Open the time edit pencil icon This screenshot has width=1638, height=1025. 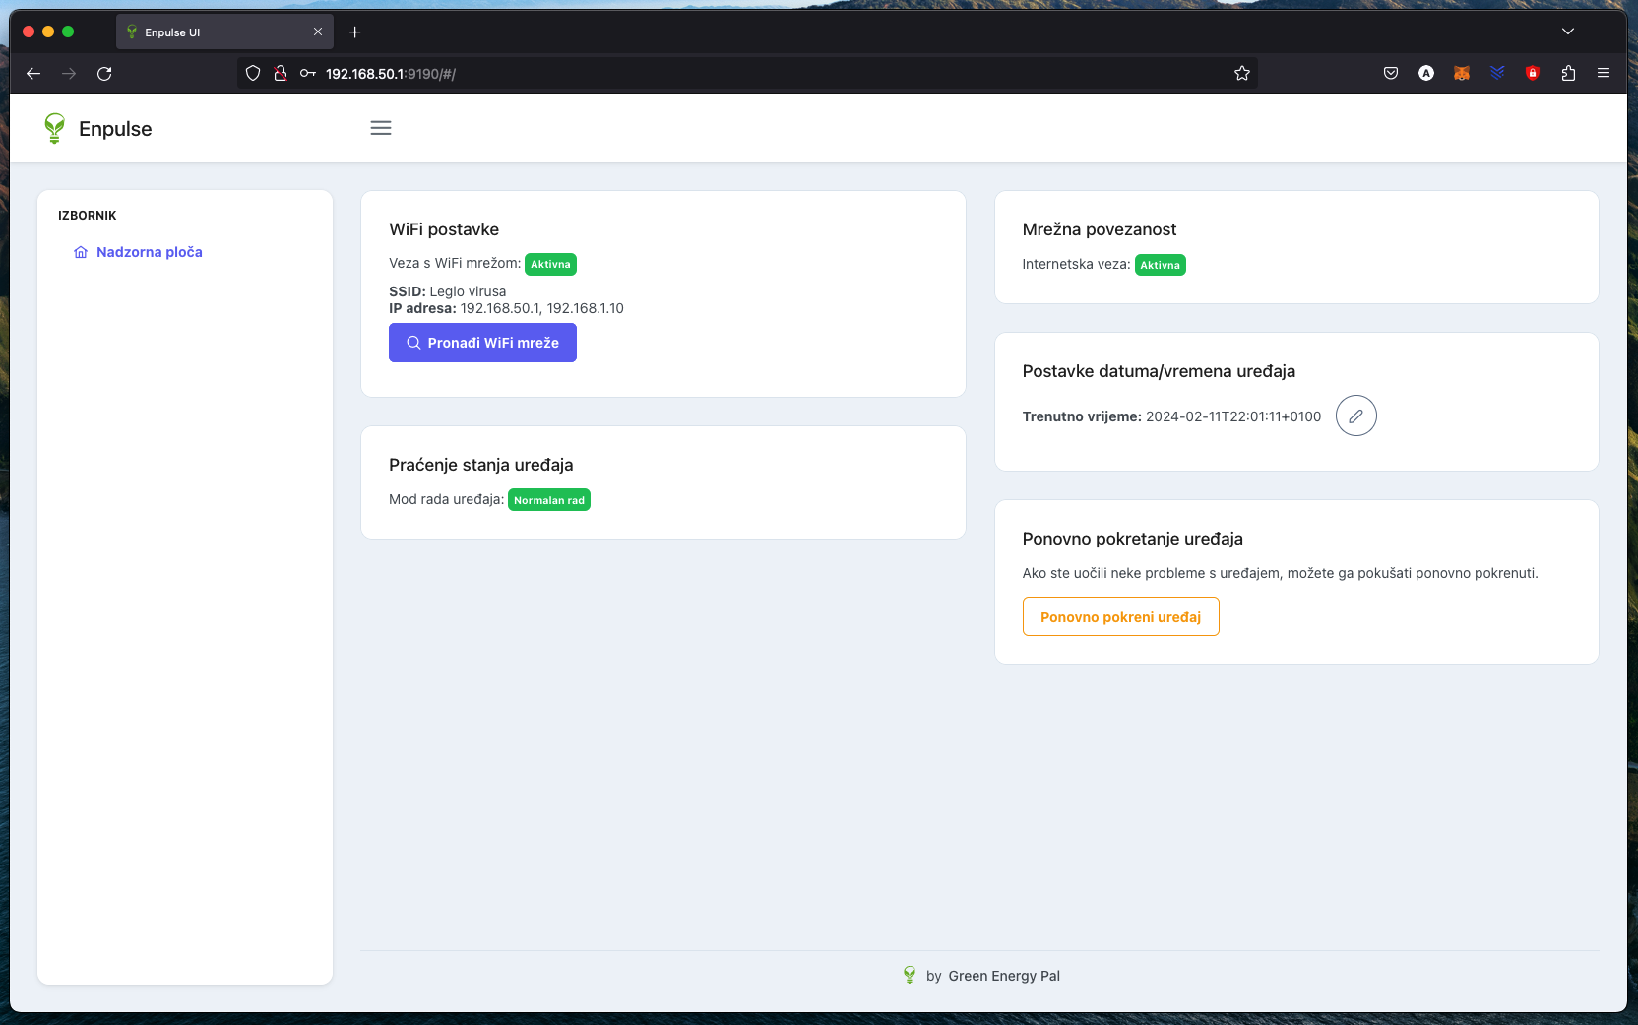[x=1356, y=416]
